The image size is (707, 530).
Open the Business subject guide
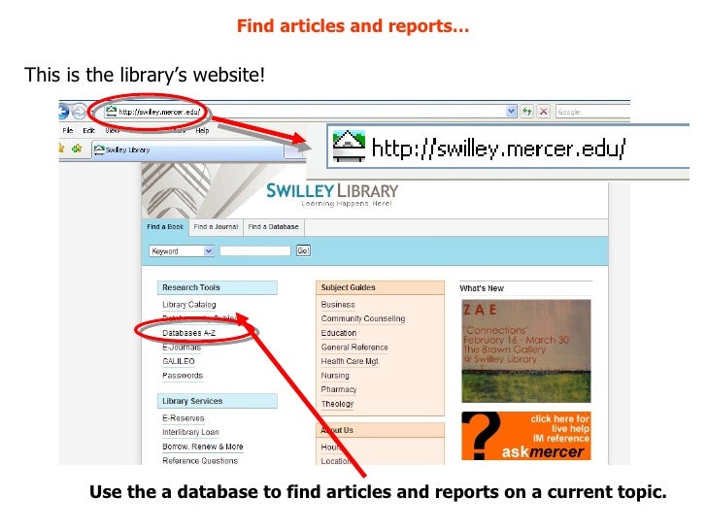338,305
